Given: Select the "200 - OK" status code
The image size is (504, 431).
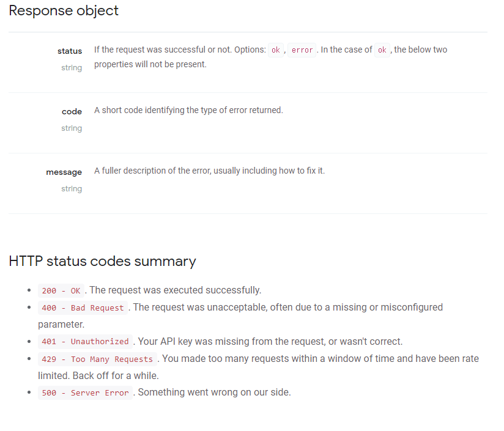Looking at the screenshot, I should (61, 291).
